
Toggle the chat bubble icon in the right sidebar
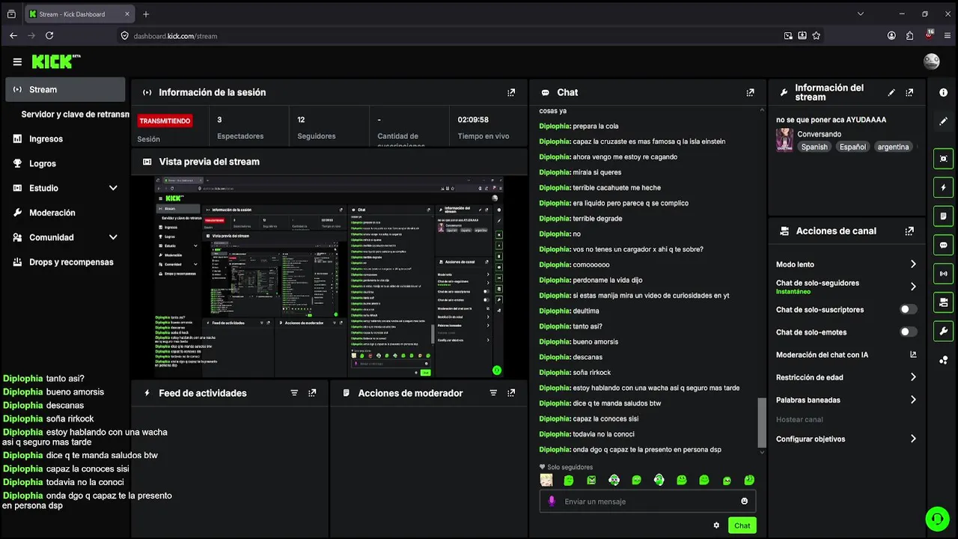(x=943, y=245)
